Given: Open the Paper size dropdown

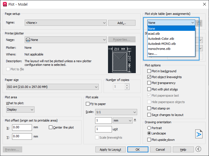Looking at the screenshot, I should click(x=52, y=87).
